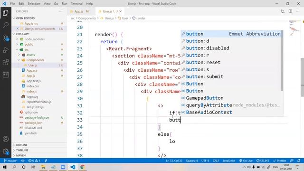Expand the Timeline section

[x=22, y=150]
